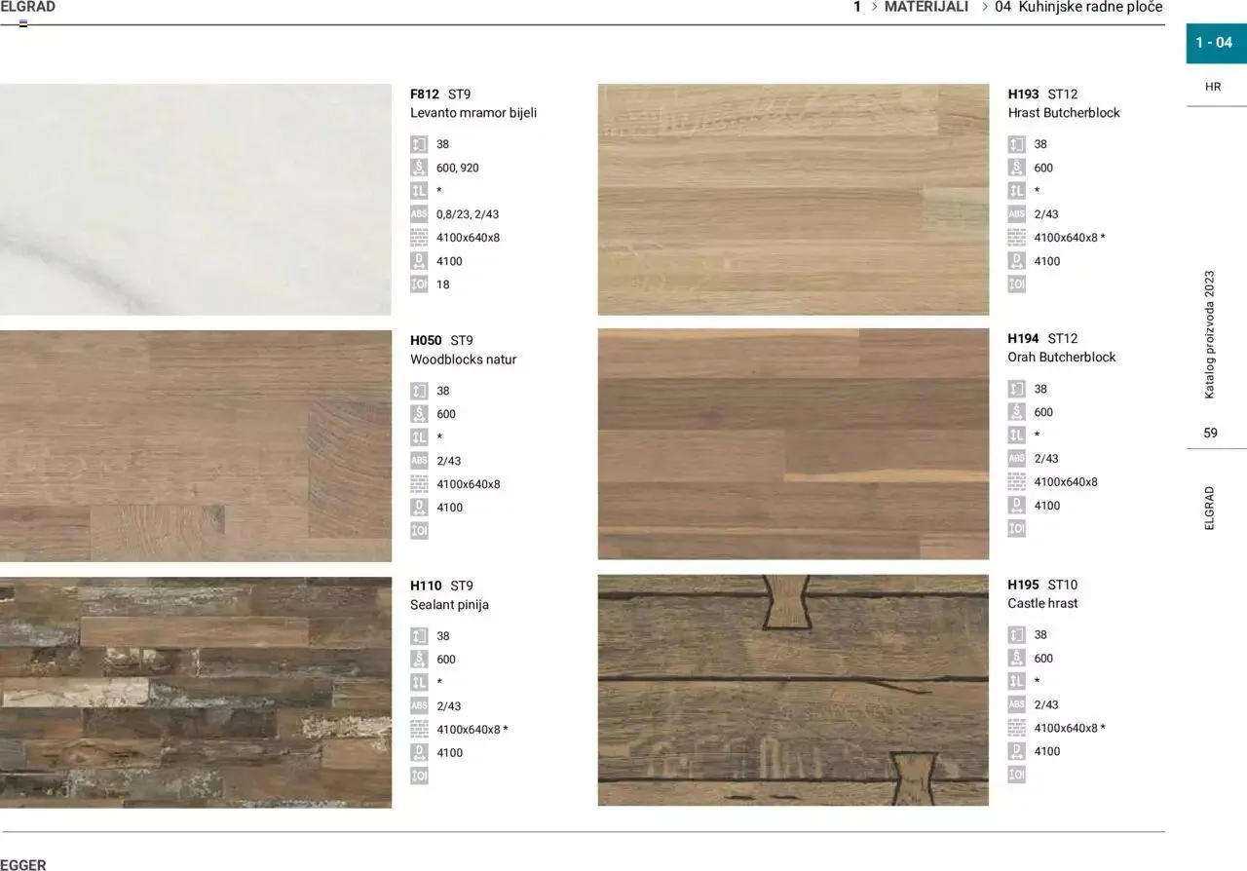Select the Sealant pinija rustic wood swatch
The image size is (1247, 871).
point(195,693)
